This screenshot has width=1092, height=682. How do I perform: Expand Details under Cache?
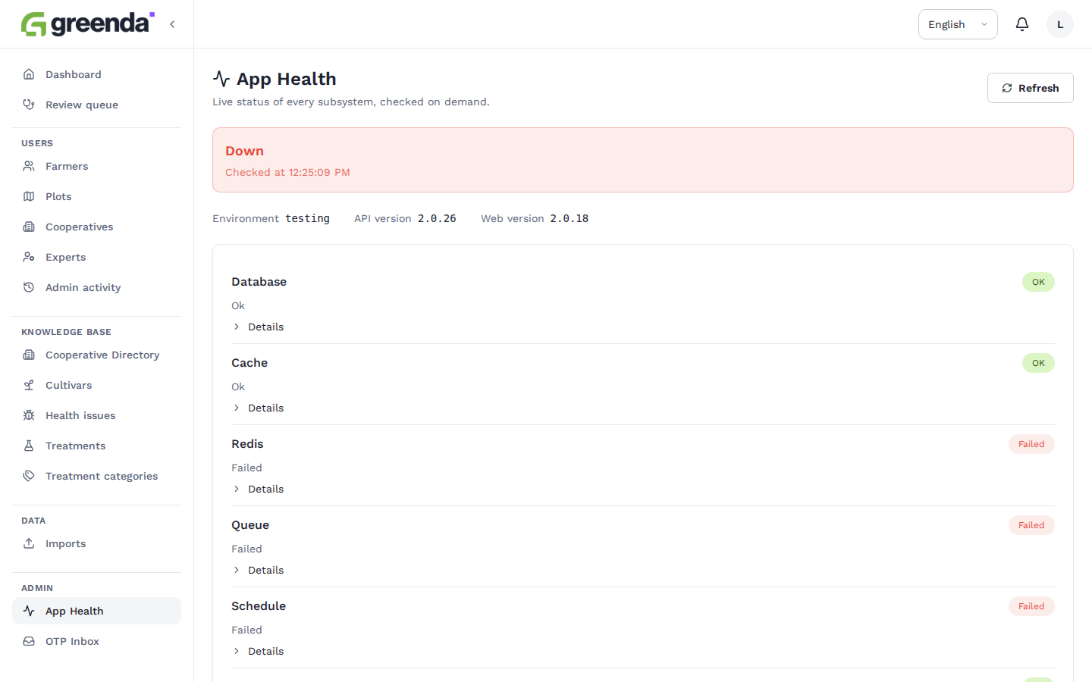click(x=258, y=408)
